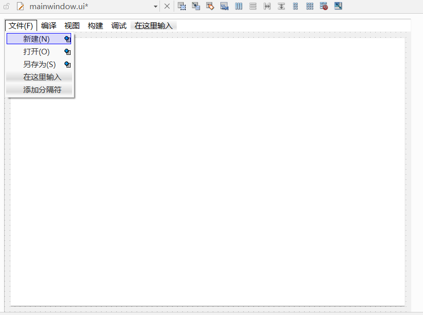Open the 编译 menu

(49, 26)
